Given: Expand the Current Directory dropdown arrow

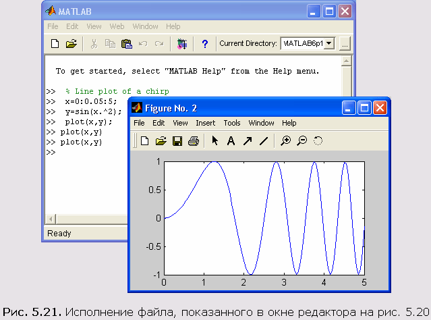Looking at the screenshot, I should click(x=328, y=43).
